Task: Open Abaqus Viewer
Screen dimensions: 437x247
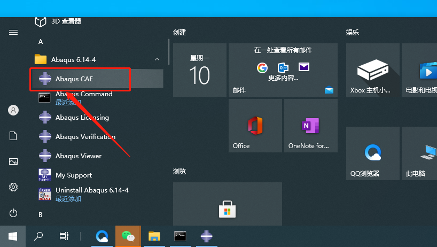Action: click(x=97, y=156)
